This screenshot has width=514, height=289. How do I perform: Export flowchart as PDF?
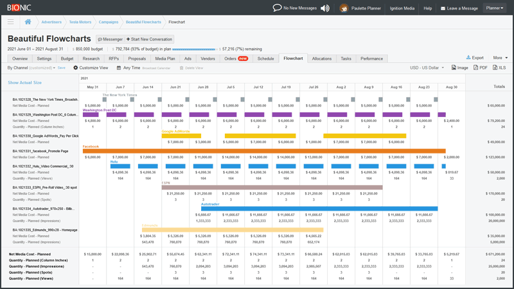pos(480,68)
